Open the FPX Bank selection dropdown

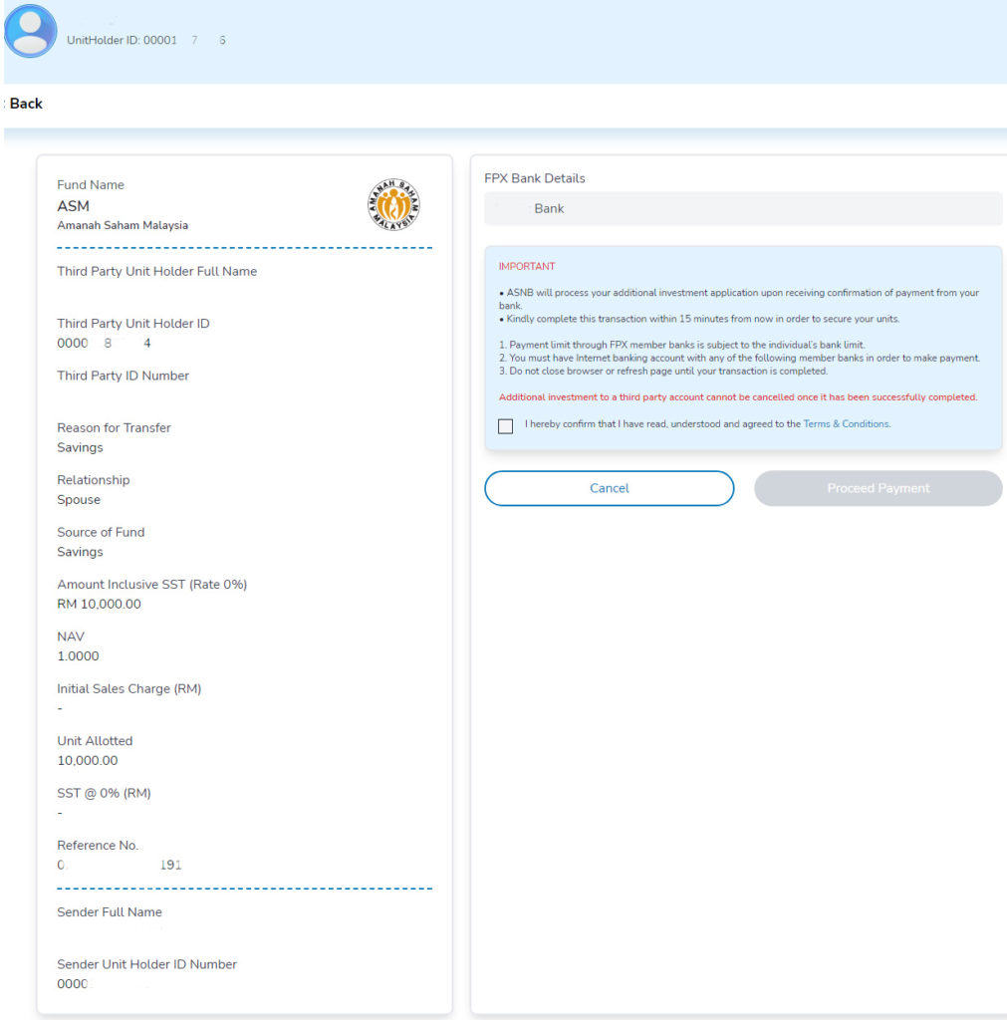[743, 209]
